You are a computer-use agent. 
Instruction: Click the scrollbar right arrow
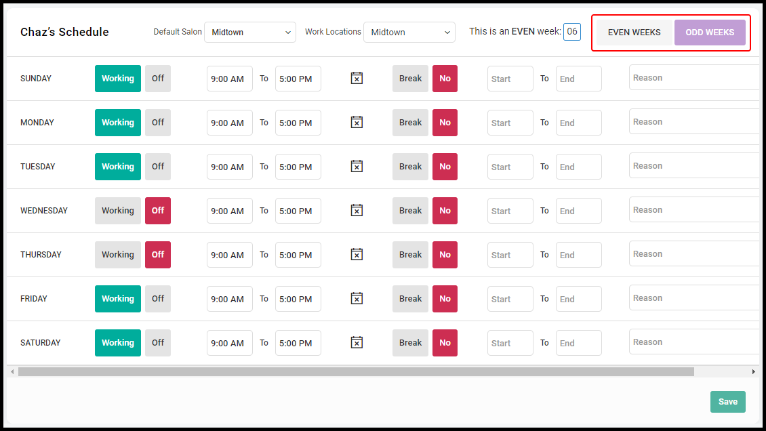pos(753,372)
